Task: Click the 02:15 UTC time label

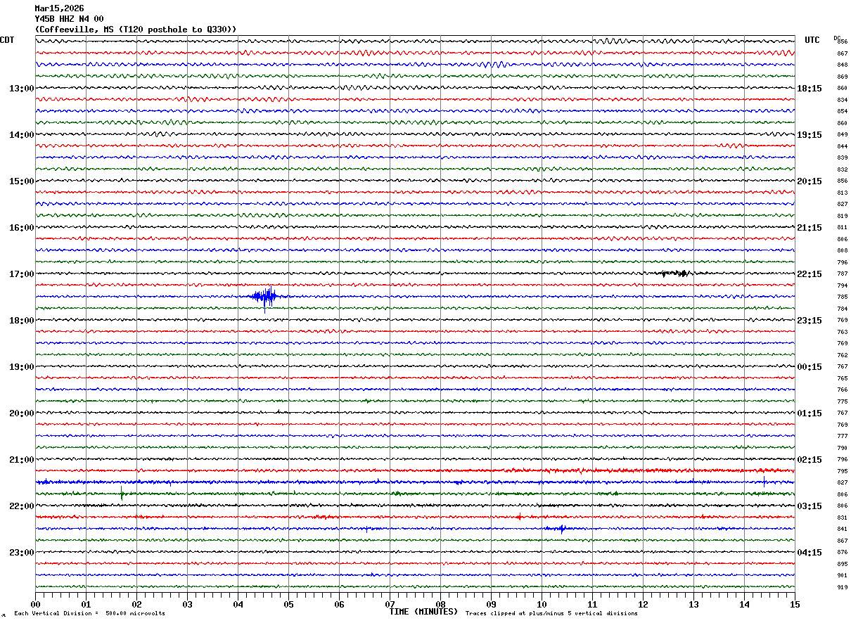Action: pyautogui.click(x=810, y=460)
